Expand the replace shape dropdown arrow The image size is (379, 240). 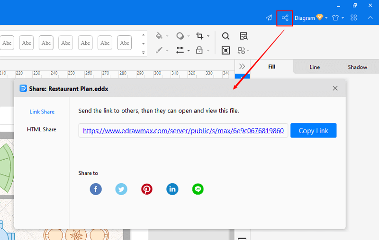tap(248, 51)
